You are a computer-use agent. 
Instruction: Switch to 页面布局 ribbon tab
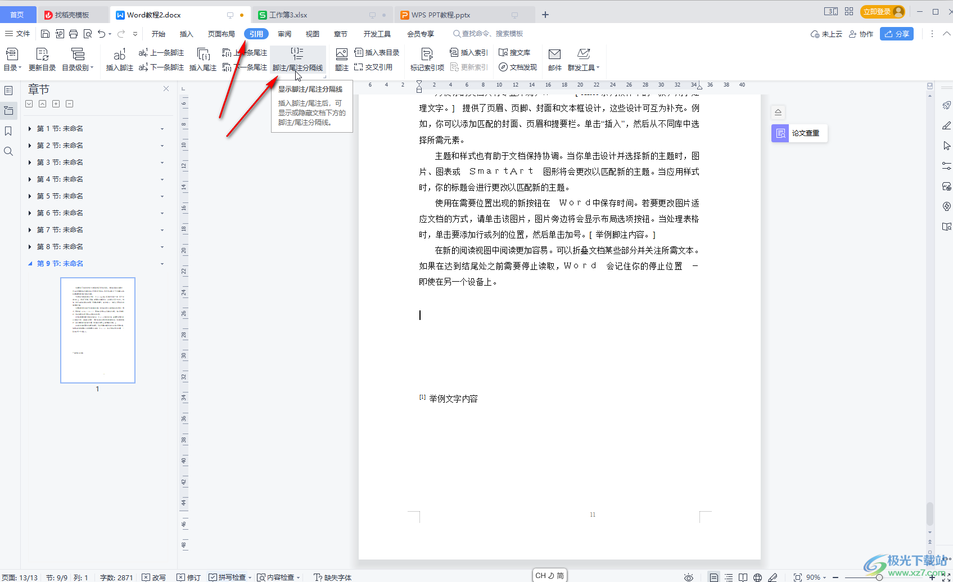(x=222, y=34)
